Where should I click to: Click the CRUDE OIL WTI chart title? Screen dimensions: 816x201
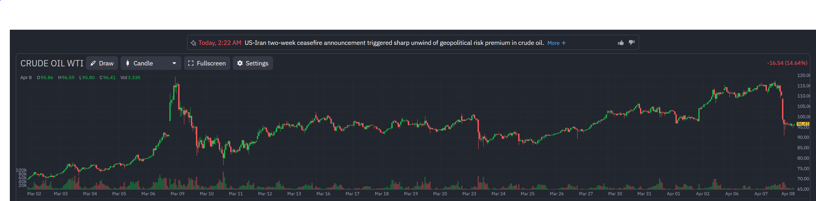coord(52,63)
